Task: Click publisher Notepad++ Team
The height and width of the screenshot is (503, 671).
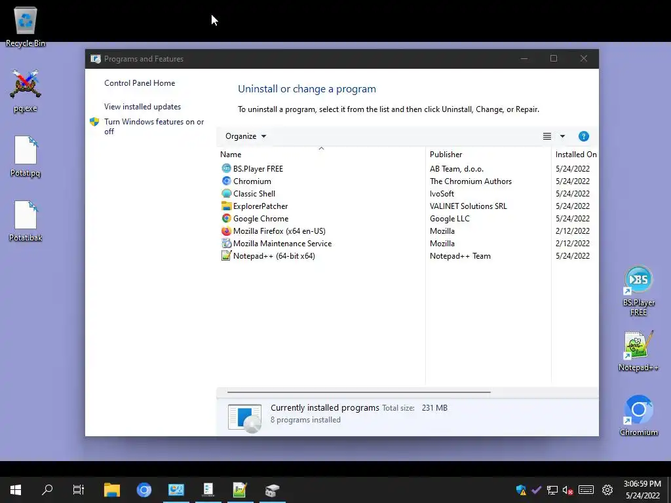Action: click(x=460, y=255)
